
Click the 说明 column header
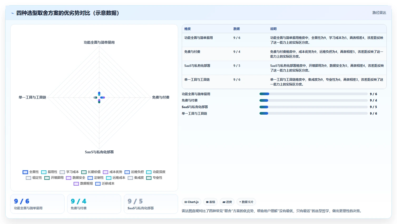pyautogui.click(x=273, y=29)
